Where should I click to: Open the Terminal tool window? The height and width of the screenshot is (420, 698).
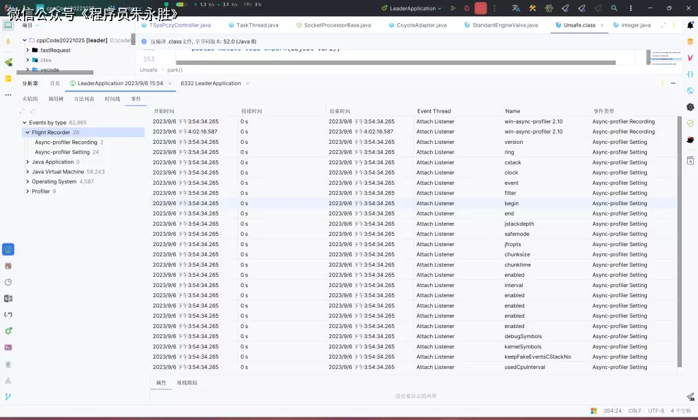coord(8,347)
